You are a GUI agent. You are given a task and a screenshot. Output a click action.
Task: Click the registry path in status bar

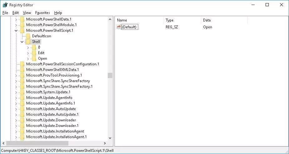(57, 151)
